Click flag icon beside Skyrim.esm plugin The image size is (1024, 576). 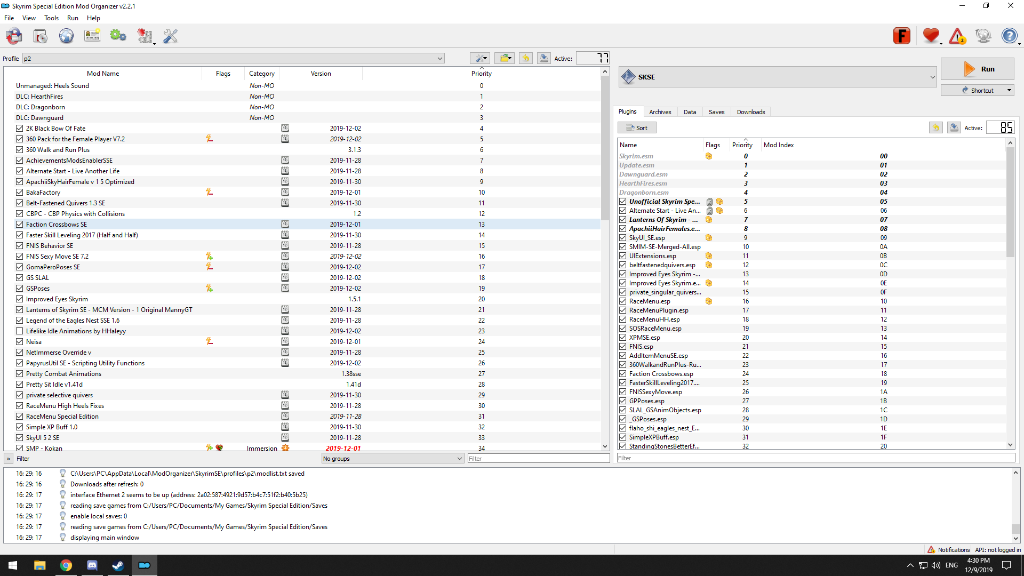point(709,156)
